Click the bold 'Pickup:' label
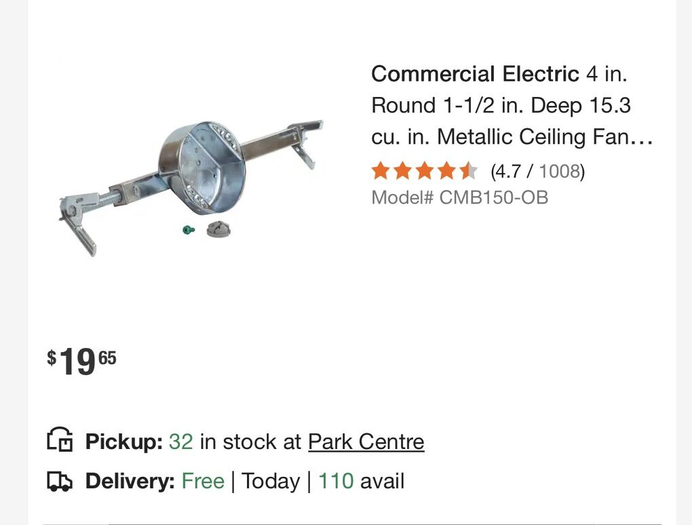 coord(123,442)
